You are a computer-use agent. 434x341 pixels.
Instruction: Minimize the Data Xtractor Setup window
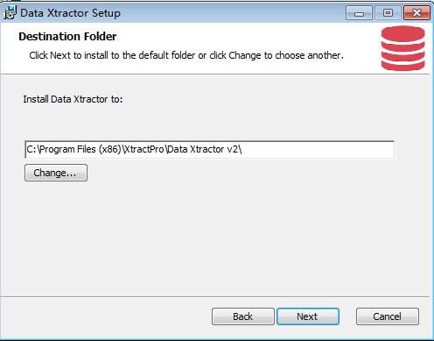click(359, 13)
